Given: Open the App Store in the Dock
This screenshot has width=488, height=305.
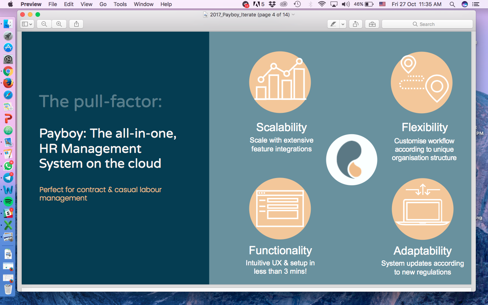Looking at the screenshot, I should click(x=8, y=48).
